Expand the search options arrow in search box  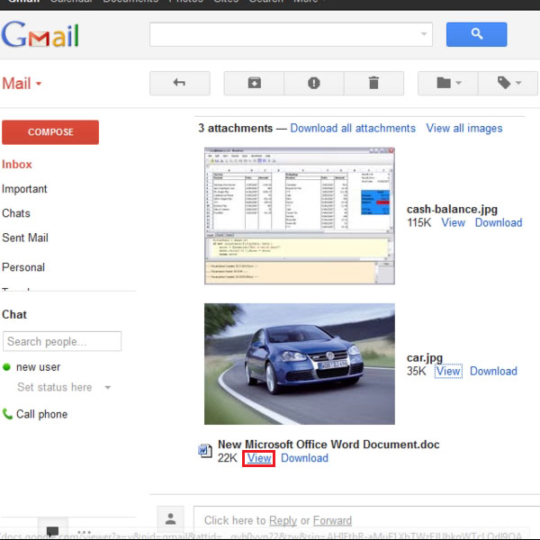pos(424,34)
